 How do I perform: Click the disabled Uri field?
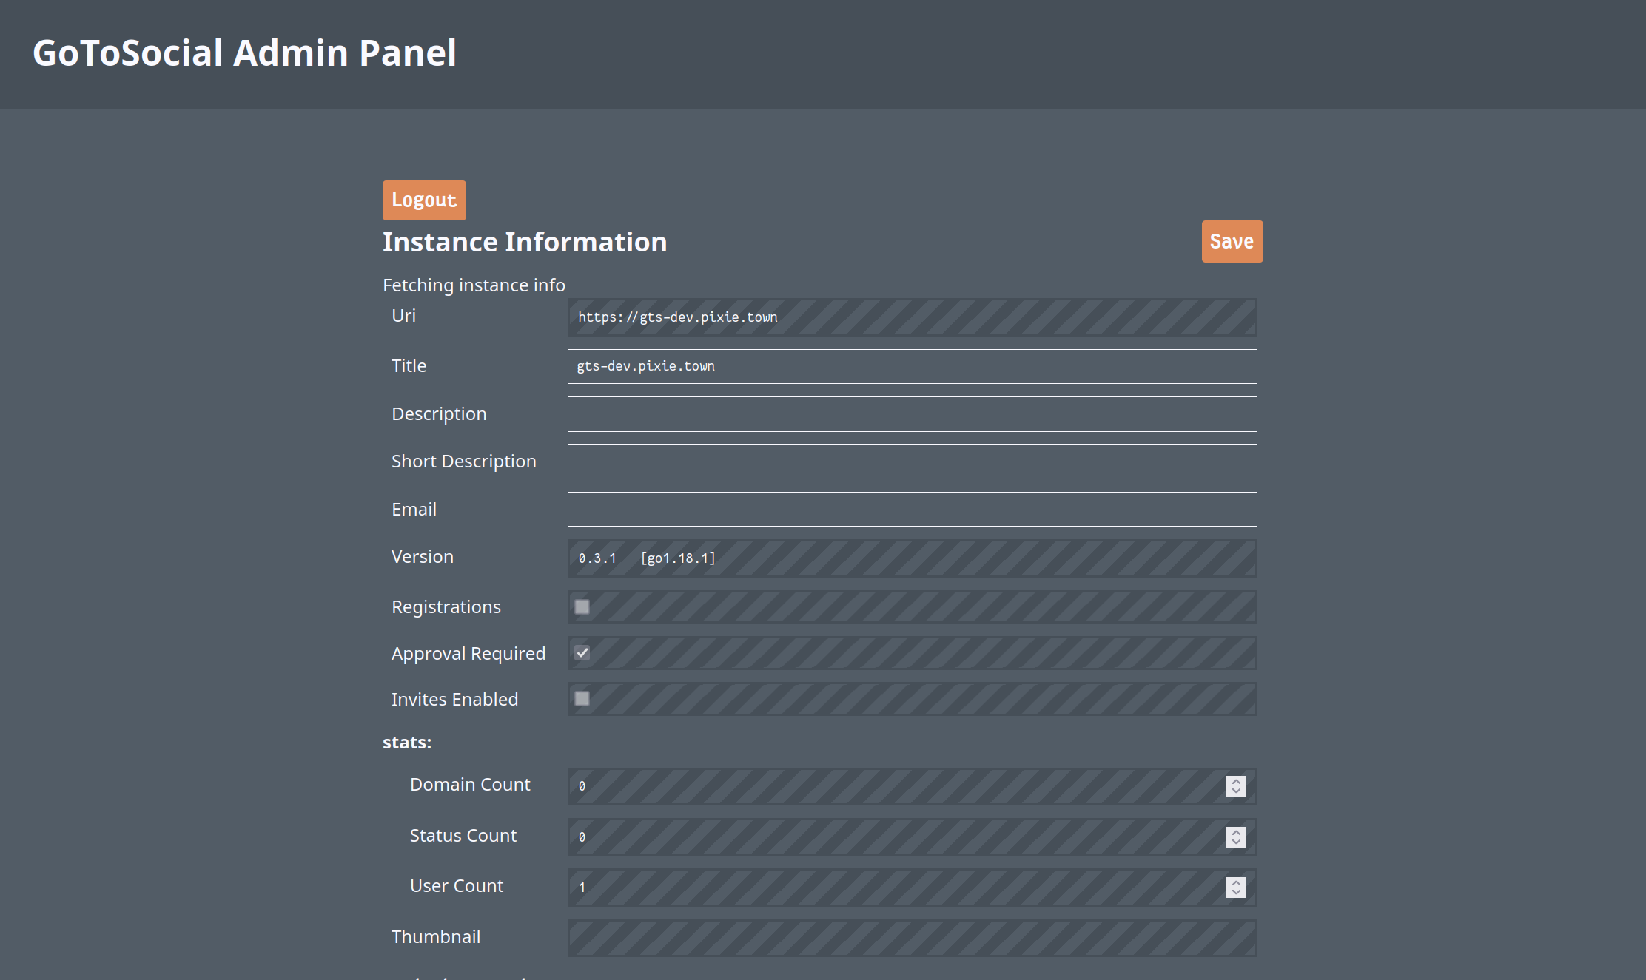[x=912, y=317]
